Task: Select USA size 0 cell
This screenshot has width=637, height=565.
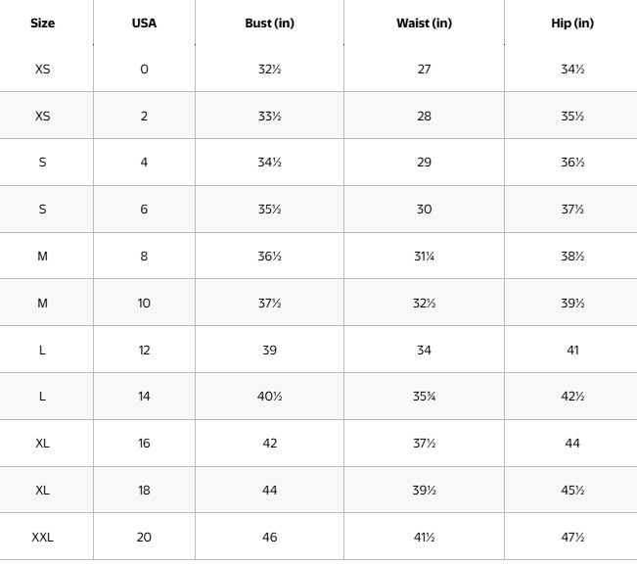Action: [x=144, y=70]
